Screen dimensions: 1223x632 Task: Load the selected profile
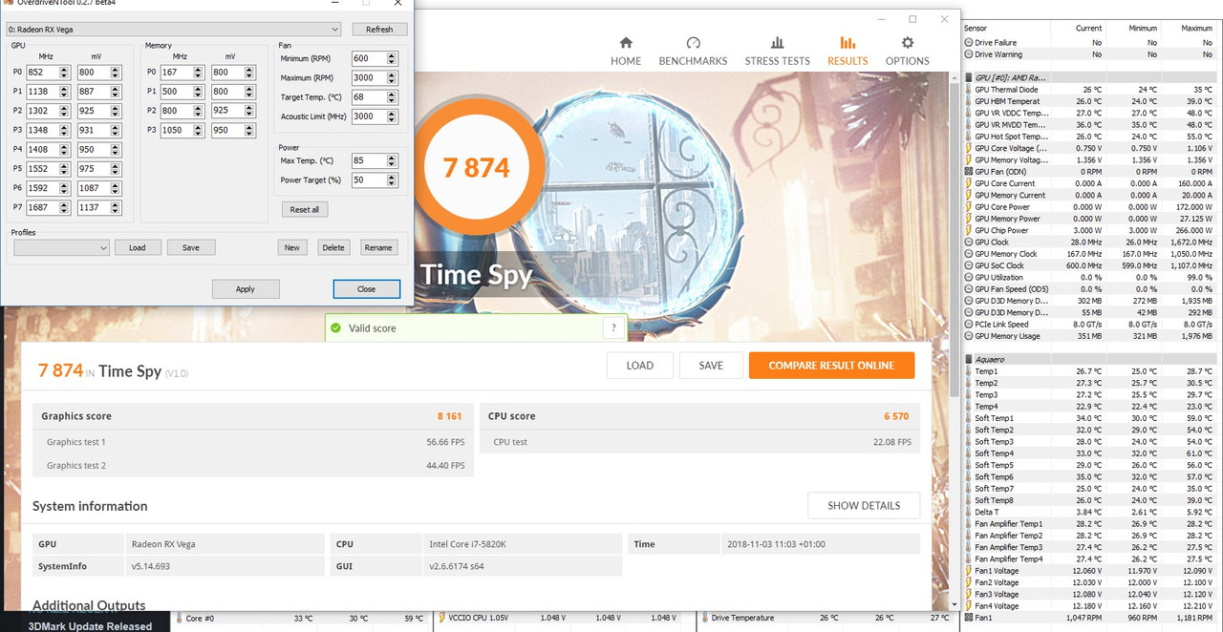(x=138, y=247)
